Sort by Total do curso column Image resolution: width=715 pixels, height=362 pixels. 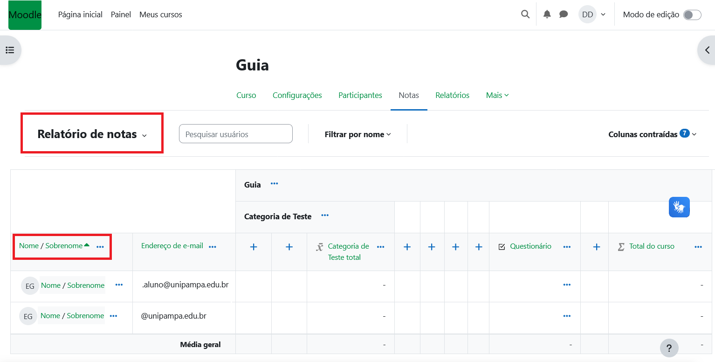click(651, 246)
